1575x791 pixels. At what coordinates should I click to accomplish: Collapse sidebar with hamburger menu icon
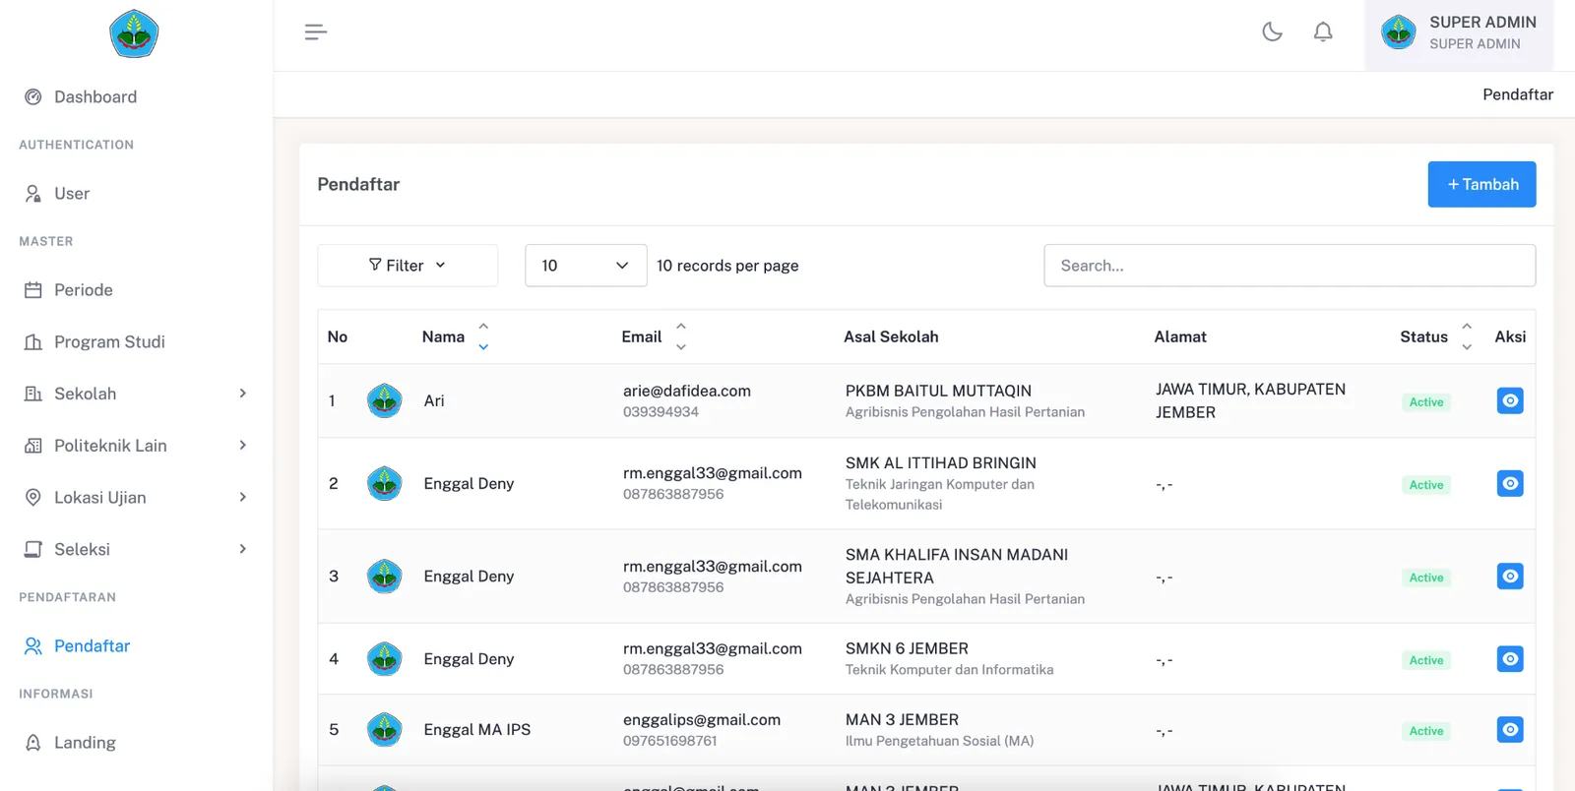[315, 31]
